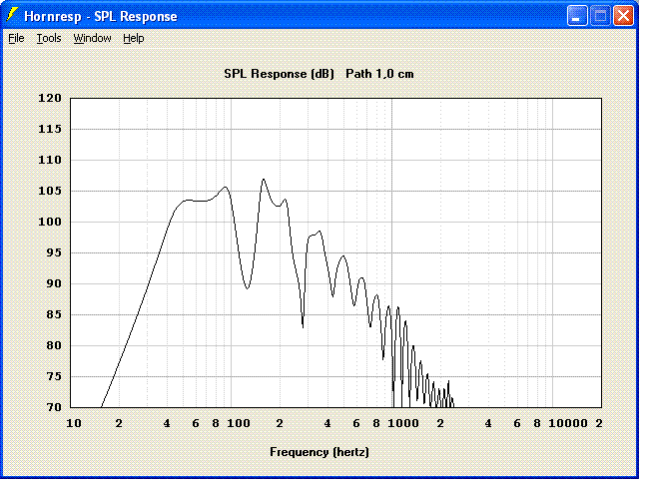Maximize the Hornresp window
Screen dimensions: 647x485
click(600, 16)
